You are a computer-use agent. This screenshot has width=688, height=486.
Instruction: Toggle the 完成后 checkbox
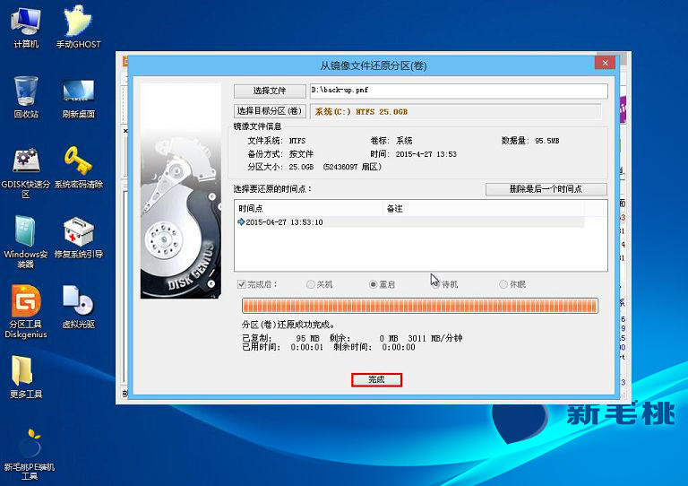[x=241, y=284]
